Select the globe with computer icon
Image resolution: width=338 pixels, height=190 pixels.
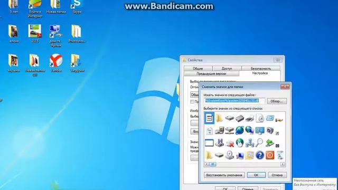pos(250,130)
